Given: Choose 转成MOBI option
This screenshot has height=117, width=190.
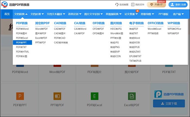Looking at the screenshot, I should [135, 43].
